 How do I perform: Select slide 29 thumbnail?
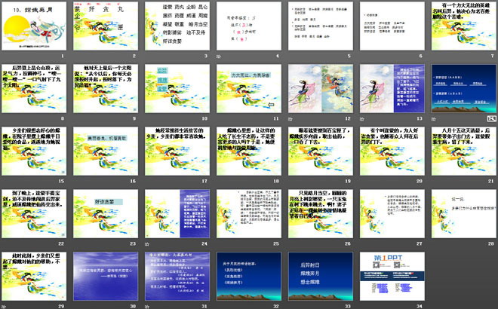click(x=34, y=276)
